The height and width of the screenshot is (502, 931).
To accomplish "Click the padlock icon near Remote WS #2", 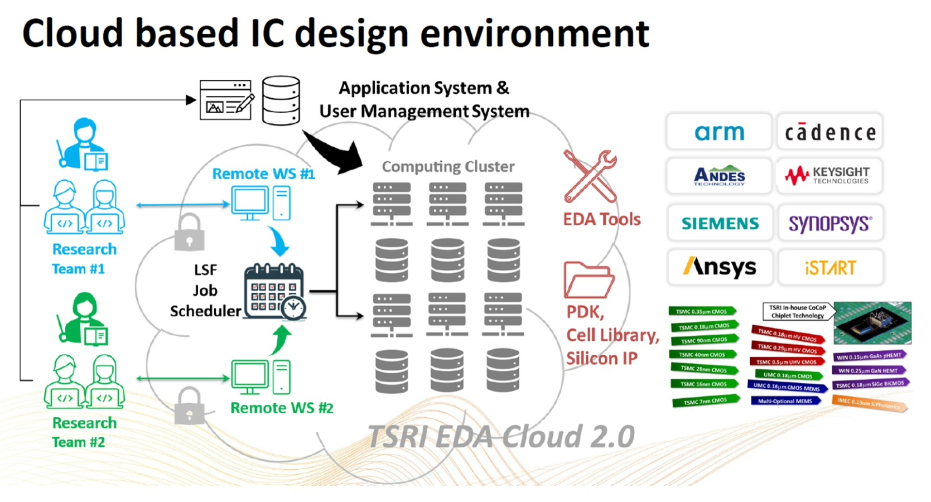I will point(189,406).
